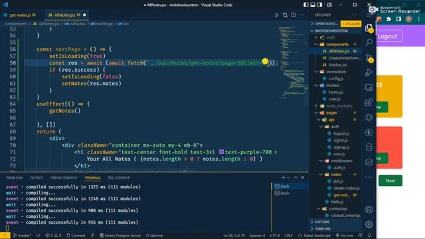Click the purple color swatch before text-purple-700
This screenshot has height=239, width=425.
221,152
